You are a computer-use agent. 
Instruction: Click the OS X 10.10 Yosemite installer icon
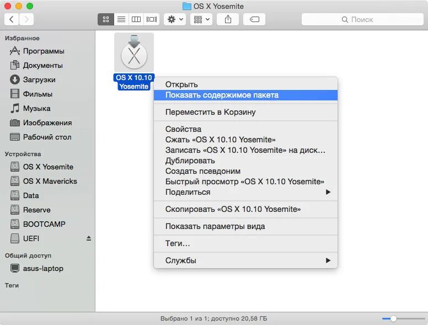pos(133,53)
